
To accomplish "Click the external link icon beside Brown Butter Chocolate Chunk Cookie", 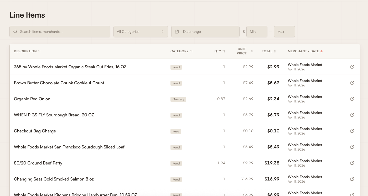I will [x=352, y=83].
